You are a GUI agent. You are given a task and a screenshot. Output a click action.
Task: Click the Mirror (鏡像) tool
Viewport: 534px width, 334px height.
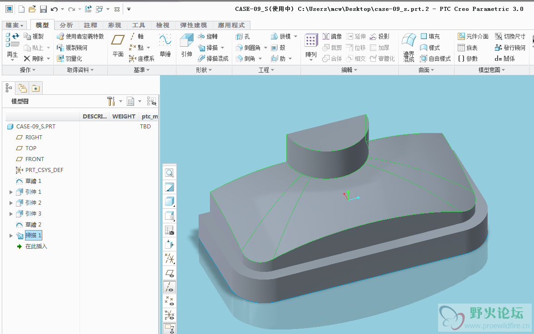pyautogui.click(x=332, y=36)
